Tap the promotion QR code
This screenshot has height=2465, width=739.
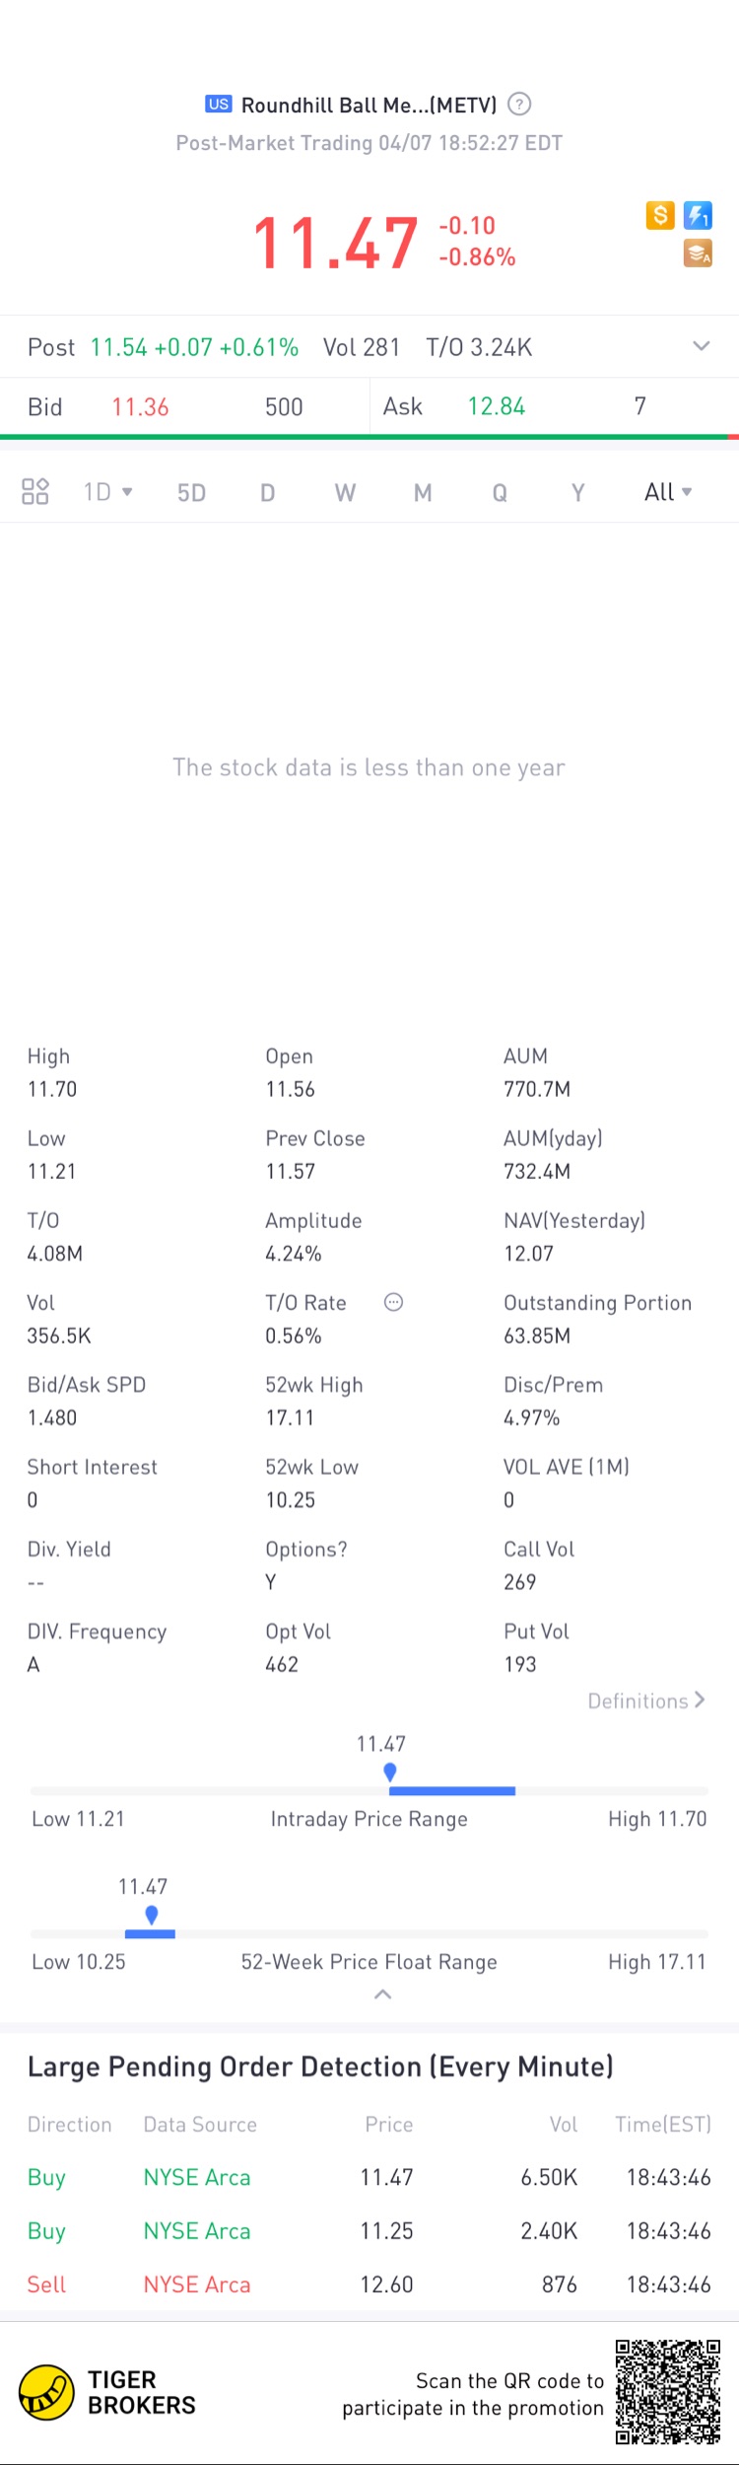[668, 2392]
